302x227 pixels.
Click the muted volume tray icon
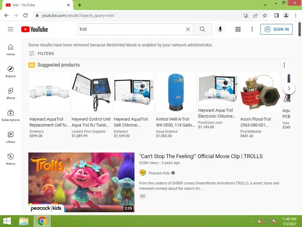click(x=260, y=221)
